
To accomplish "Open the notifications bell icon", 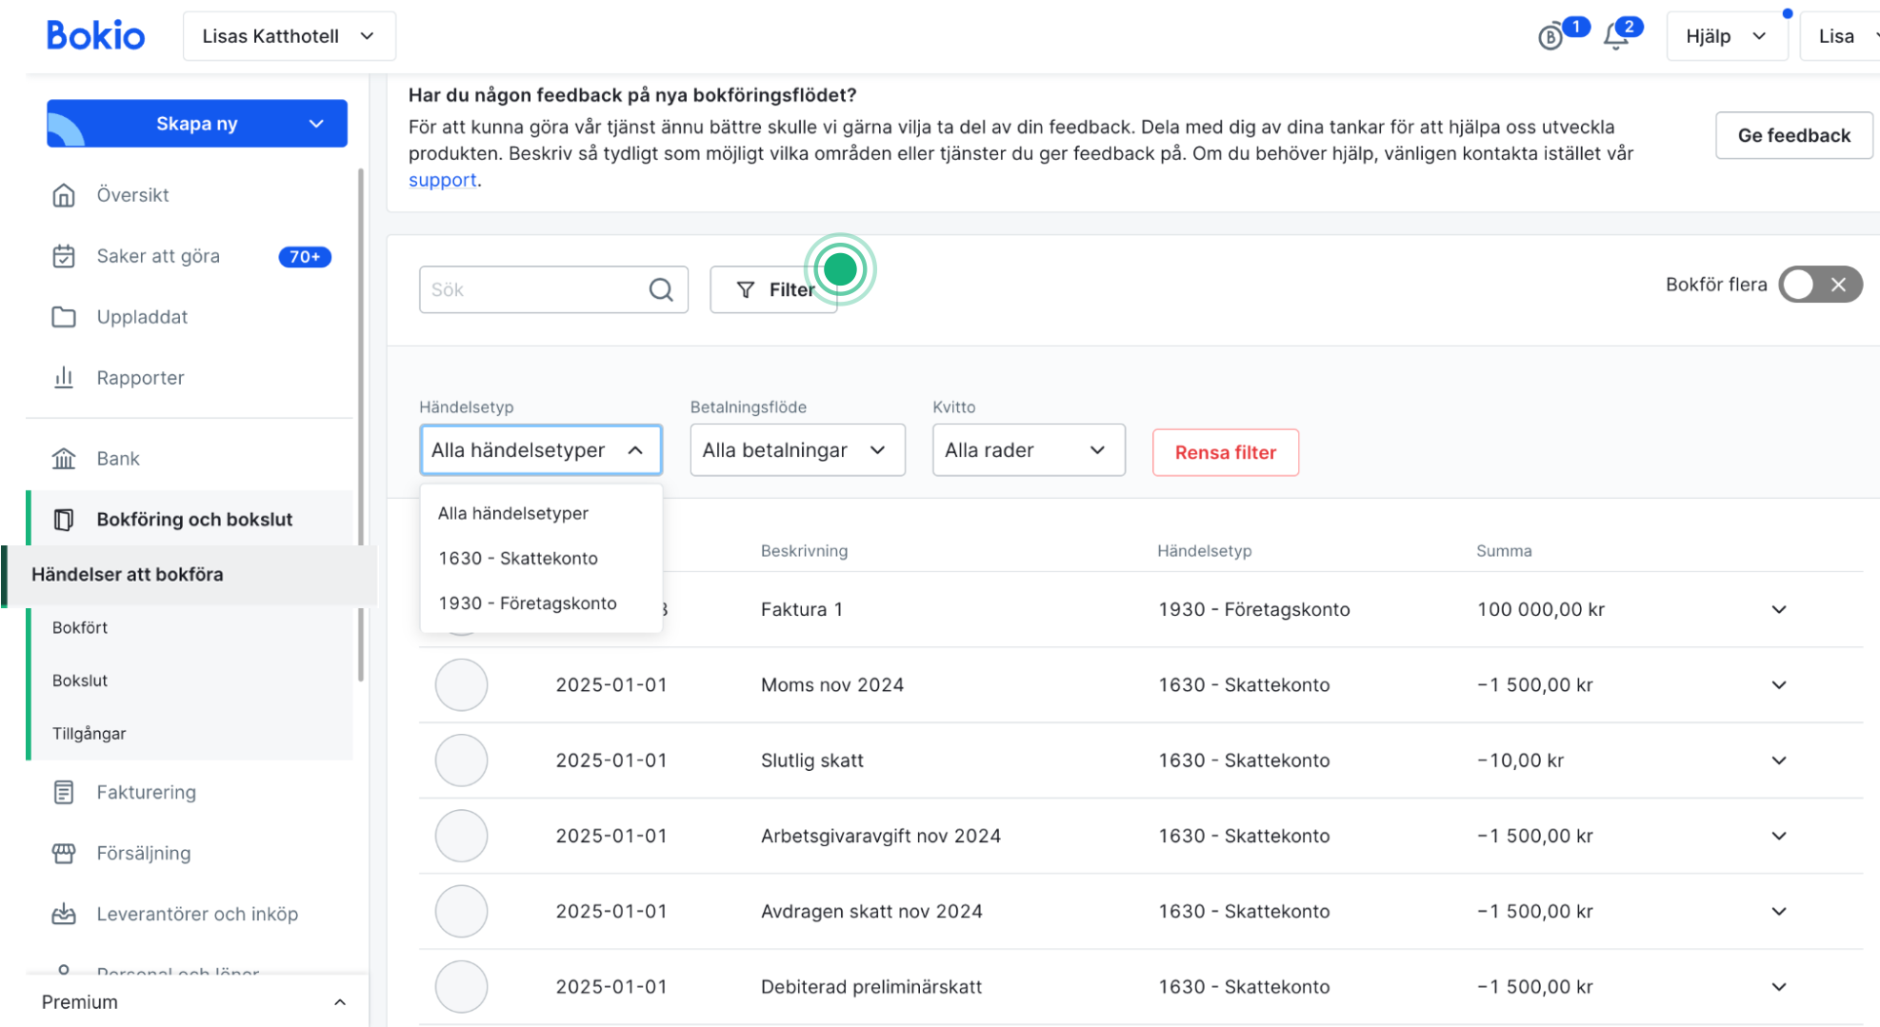I will [x=1615, y=37].
